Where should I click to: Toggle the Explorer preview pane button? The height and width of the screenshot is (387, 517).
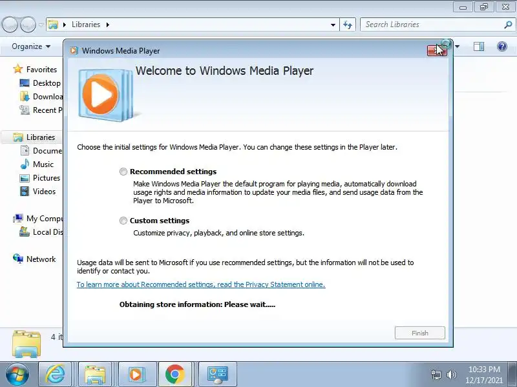coord(479,46)
